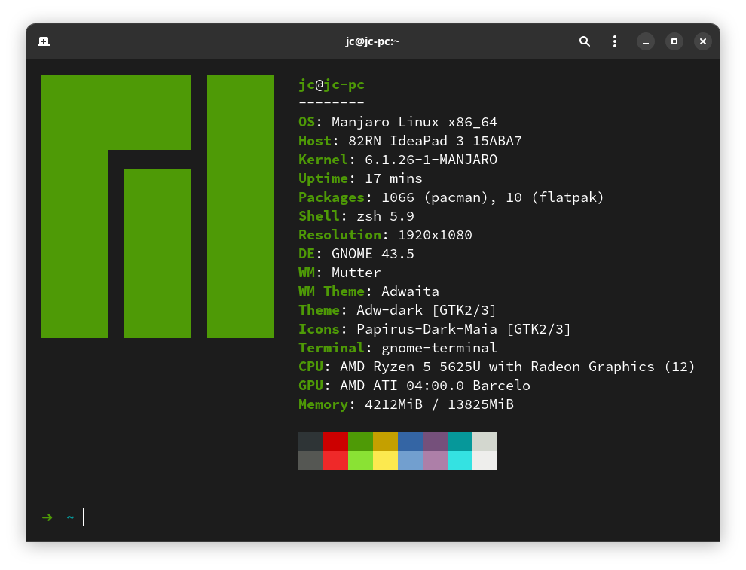The image size is (746, 570).
Task: Open the three-dot terminal menu
Action: (x=615, y=42)
